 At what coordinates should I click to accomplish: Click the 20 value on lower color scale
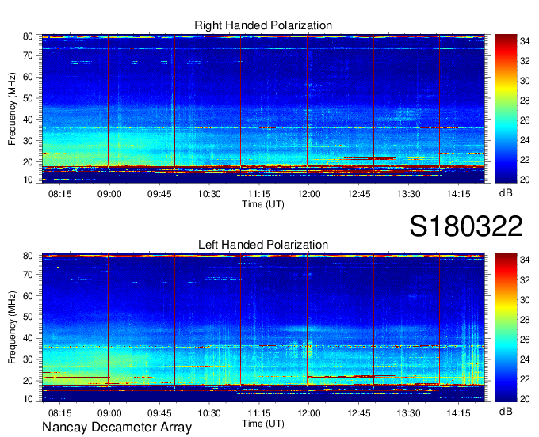click(x=525, y=399)
